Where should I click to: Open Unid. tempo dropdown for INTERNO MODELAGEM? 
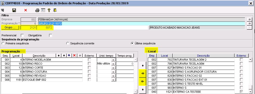(x=113, y=60)
